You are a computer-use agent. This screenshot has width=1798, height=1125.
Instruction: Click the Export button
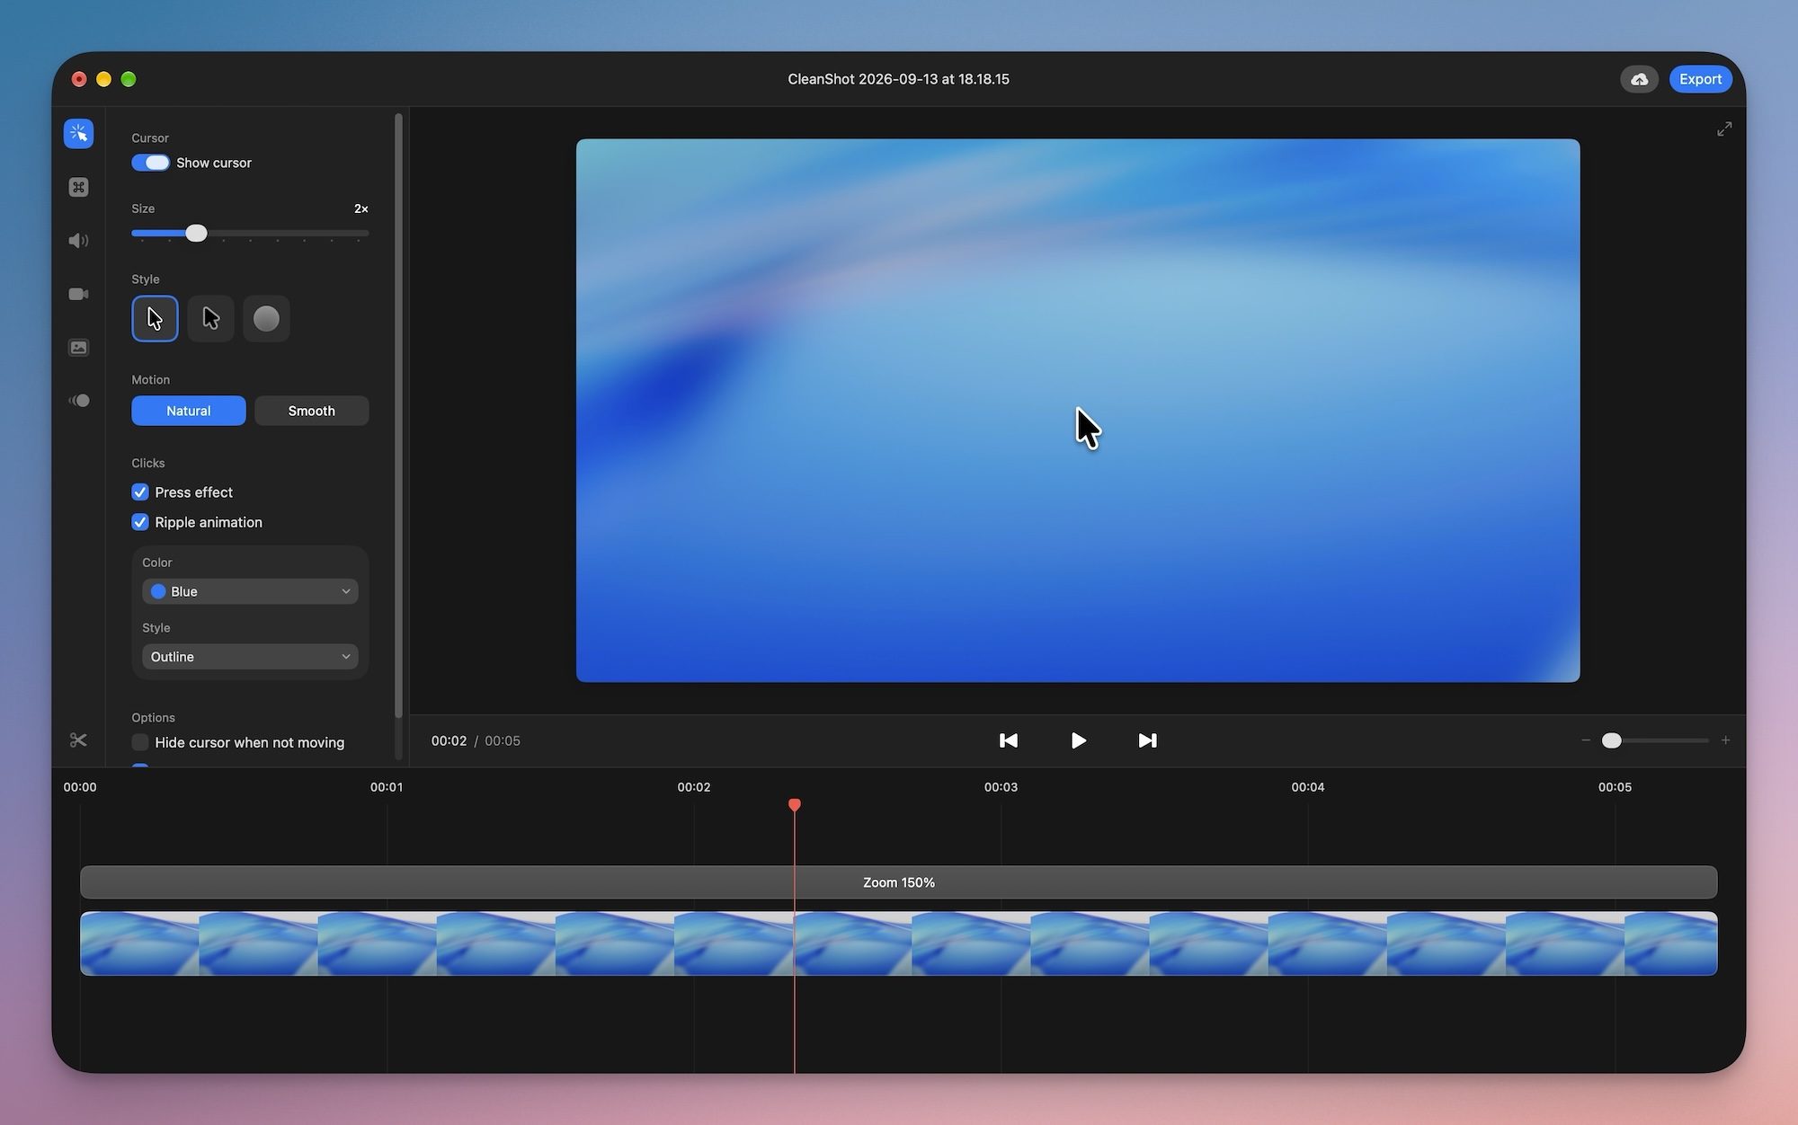coord(1700,79)
